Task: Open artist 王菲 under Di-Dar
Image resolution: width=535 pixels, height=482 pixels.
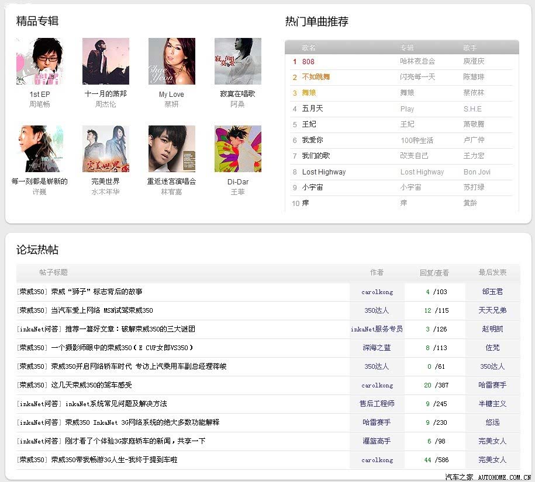Action: (238, 192)
